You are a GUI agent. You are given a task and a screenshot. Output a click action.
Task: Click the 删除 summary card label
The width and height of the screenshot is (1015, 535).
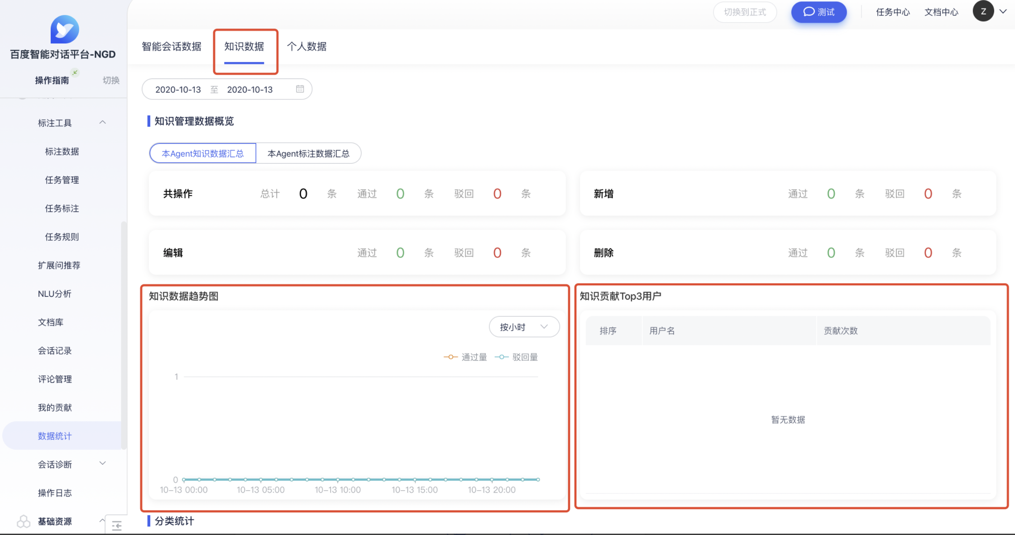tap(603, 253)
